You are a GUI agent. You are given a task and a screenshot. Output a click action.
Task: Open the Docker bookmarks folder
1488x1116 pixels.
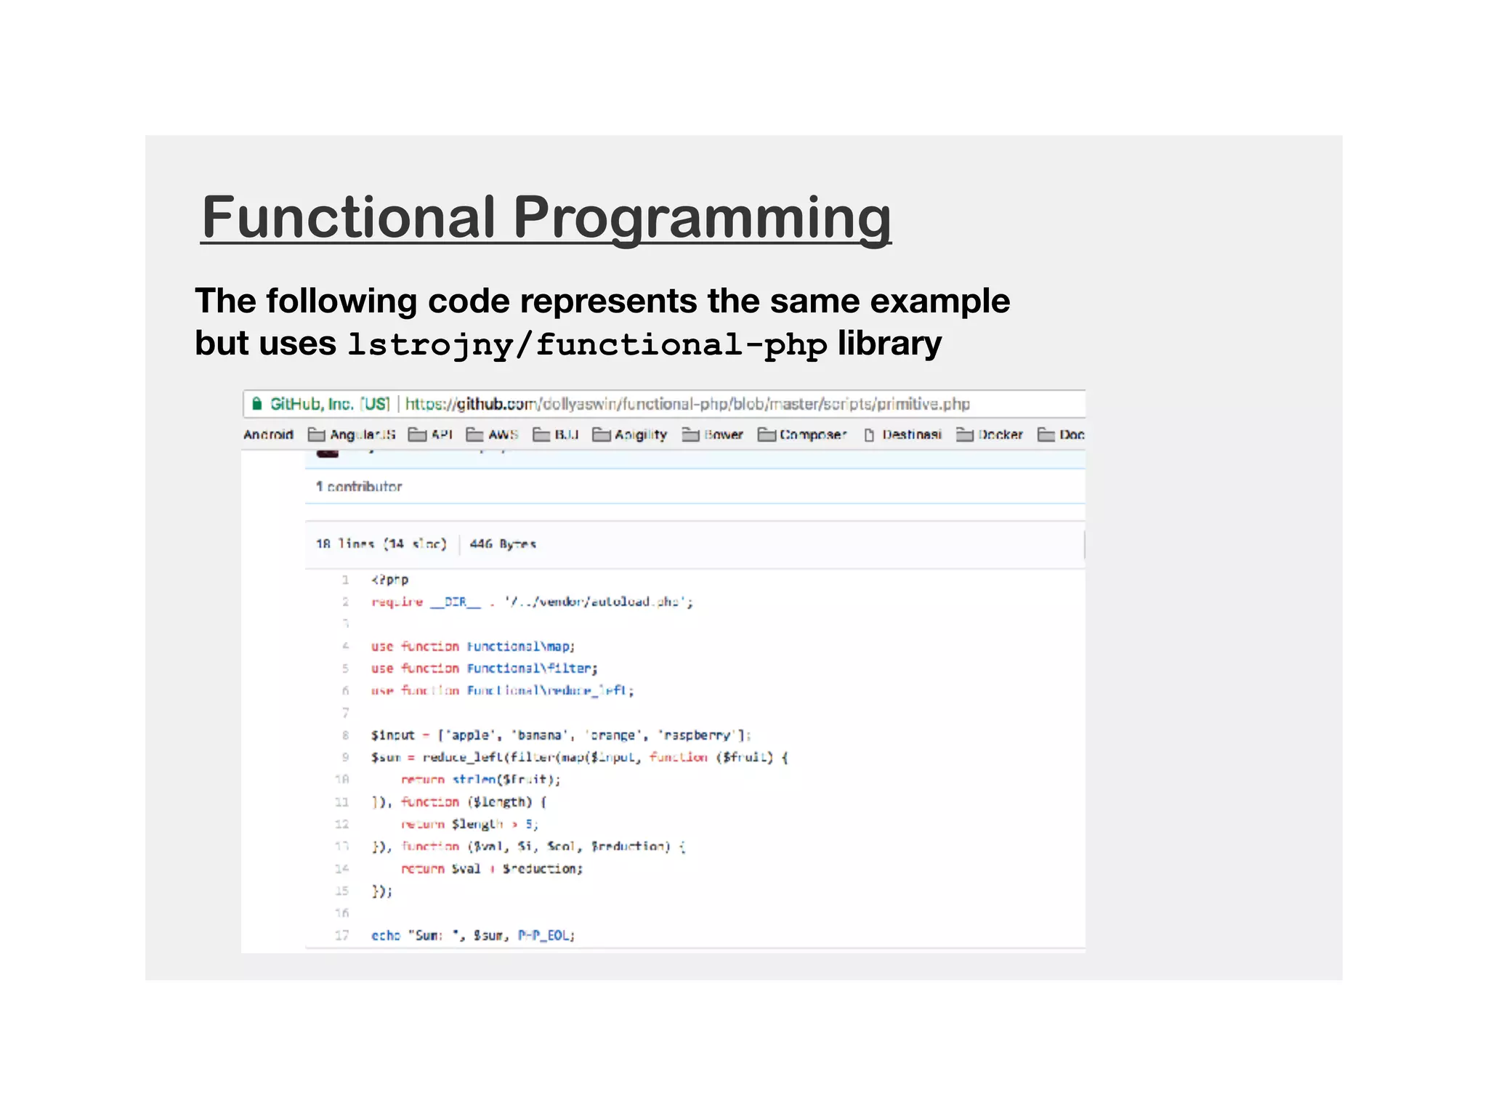point(990,434)
